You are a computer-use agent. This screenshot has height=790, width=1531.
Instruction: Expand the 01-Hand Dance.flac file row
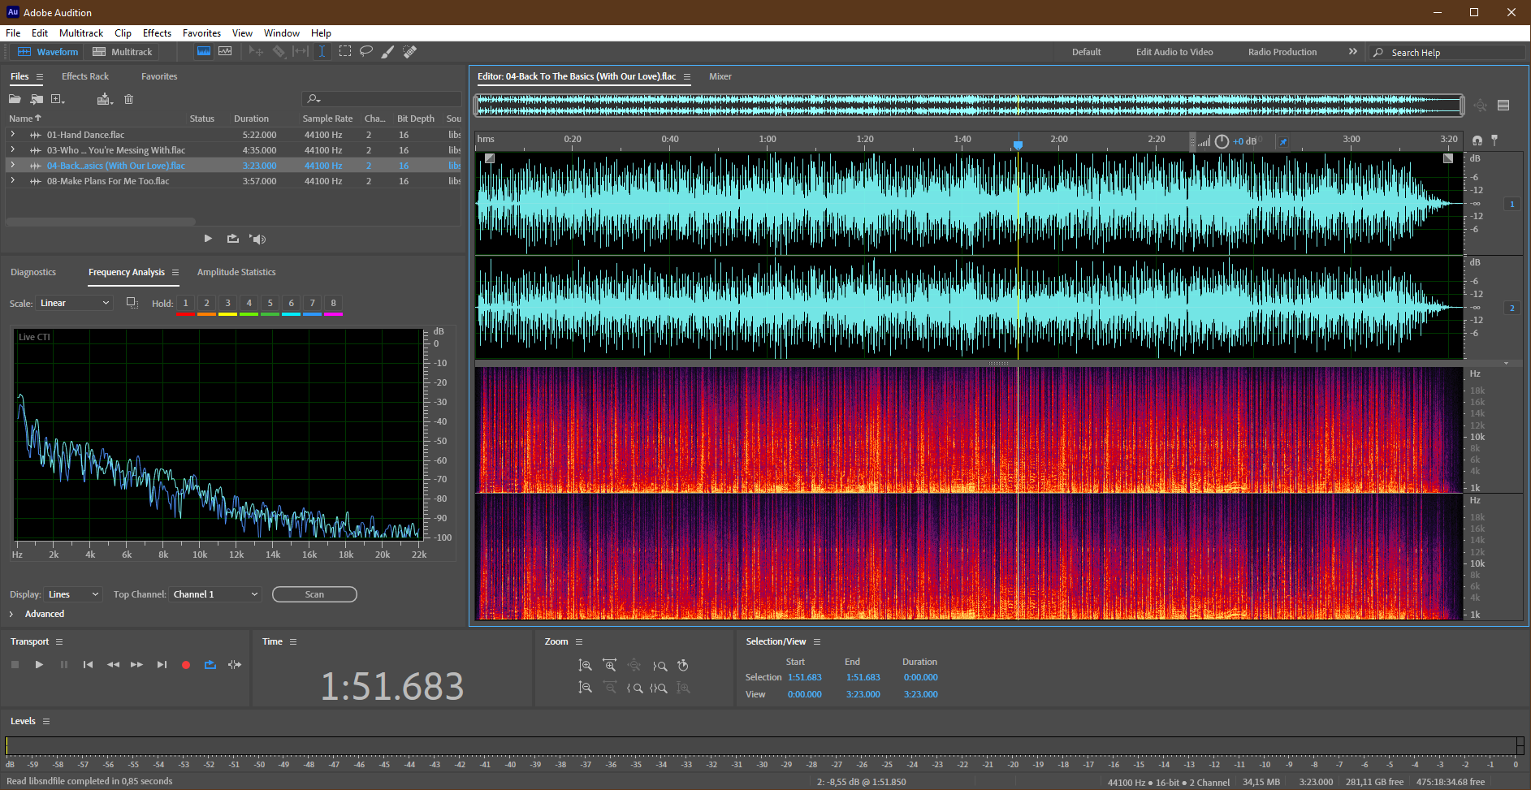[x=12, y=135]
